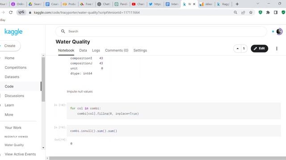286x160 pixels.
Task: Click the padlock site info icon
Action: click(30, 12)
